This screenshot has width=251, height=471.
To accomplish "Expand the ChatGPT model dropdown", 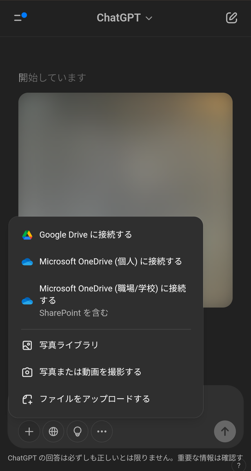I will tap(124, 18).
